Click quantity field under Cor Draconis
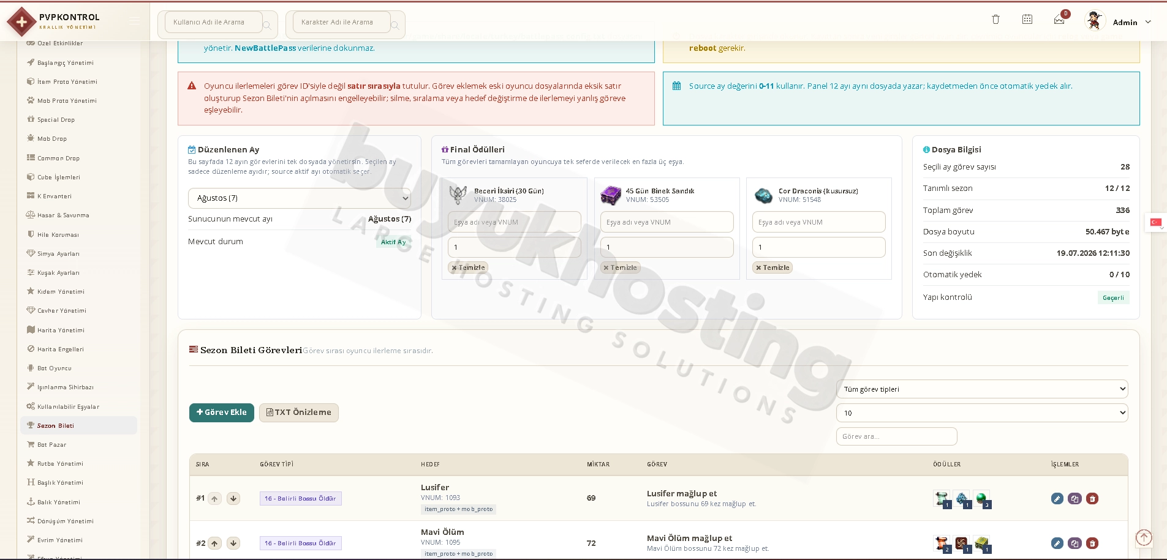 tap(819, 247)
